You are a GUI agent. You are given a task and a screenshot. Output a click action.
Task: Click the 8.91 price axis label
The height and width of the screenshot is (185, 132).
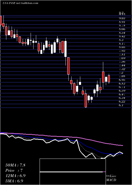tap(122, 22)
